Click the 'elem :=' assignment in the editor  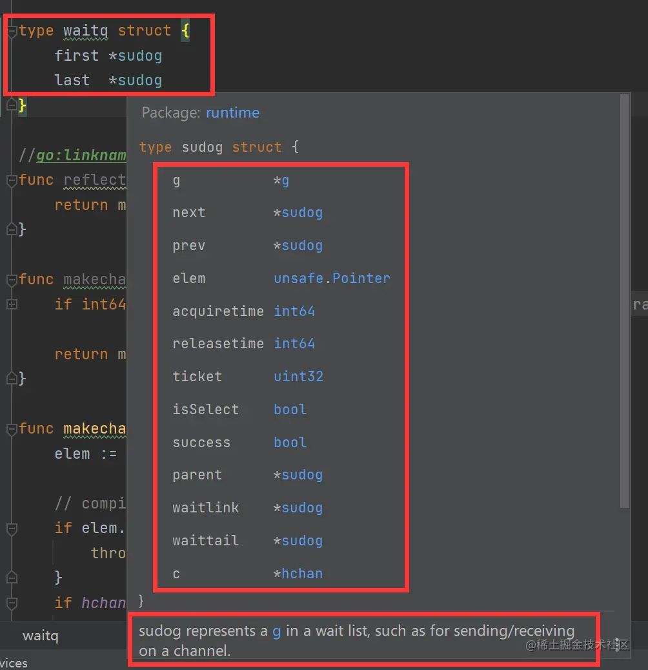click(85, 454)
